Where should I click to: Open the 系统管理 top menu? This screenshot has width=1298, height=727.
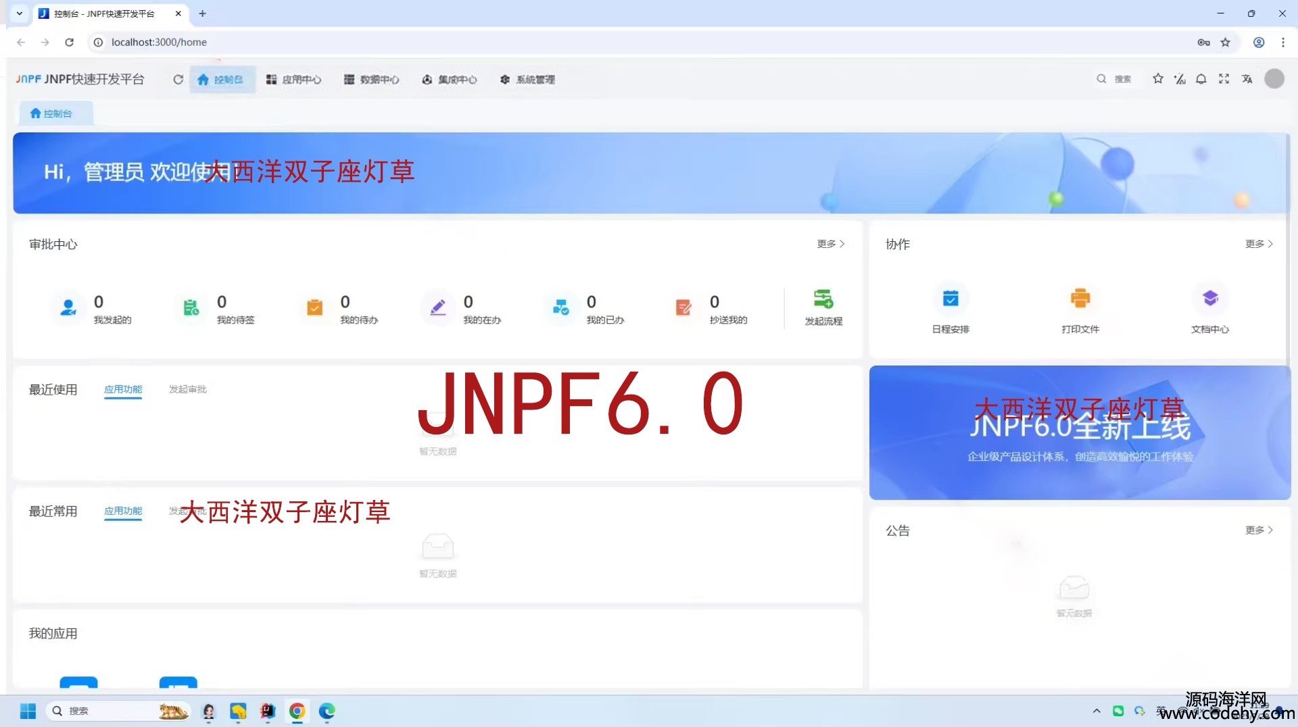point(527,79)
